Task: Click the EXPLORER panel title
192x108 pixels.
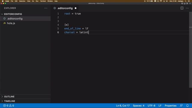Action: [x=10, y=8]
